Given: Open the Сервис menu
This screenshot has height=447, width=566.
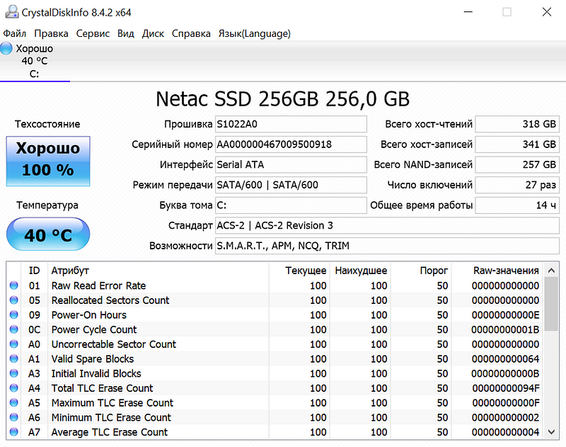Looking at the screenshot, I should (x=93, y=33).
